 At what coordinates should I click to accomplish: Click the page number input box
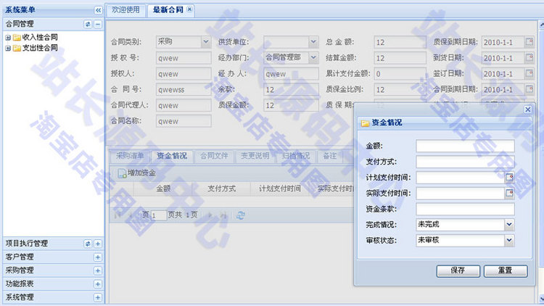tap(158, 215)
